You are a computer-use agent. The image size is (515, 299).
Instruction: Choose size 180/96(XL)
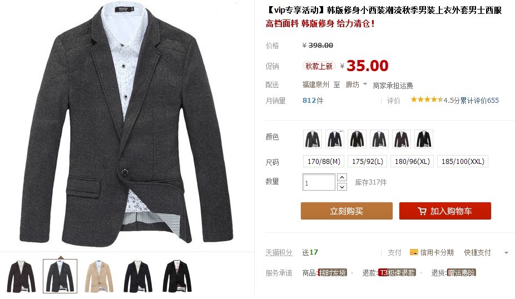click(412, 162)
